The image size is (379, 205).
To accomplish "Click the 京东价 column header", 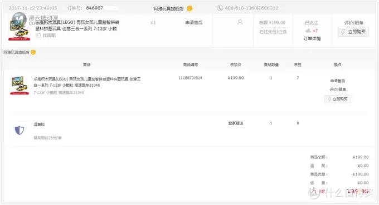I will 236,64.
